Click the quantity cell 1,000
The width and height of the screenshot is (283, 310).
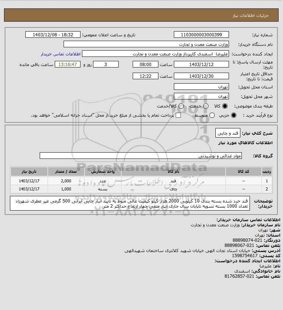66,189
